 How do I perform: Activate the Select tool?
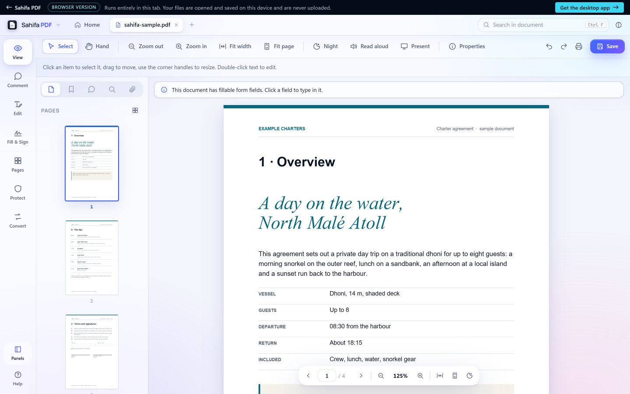[x=60, y=46]
